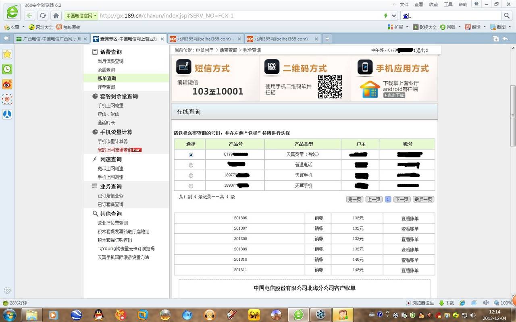516x322 pixels.
Task: Open 手机上网流量 query
Action: click(x=110, y=105)
